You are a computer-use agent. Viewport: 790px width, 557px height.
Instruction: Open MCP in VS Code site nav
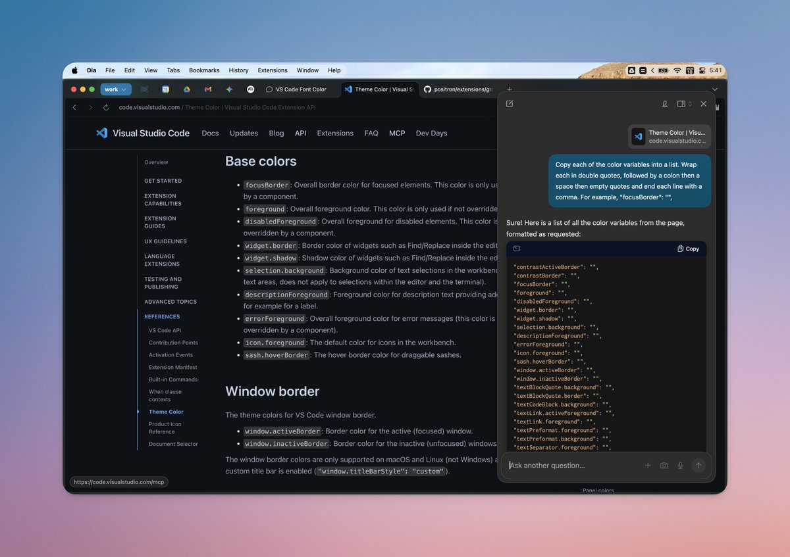(x=397, y=133)
